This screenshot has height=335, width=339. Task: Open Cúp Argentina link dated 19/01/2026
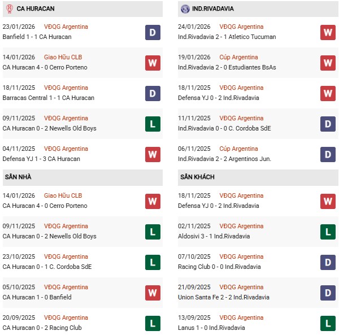pyautogui.click(x=238, y=57)
